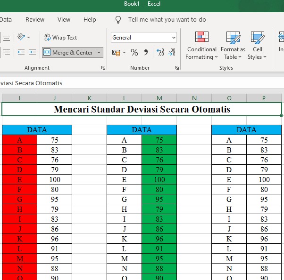This screenshot has width=284, height=280.
Task: Click the middle align lines icon
Action: point(7,39)
